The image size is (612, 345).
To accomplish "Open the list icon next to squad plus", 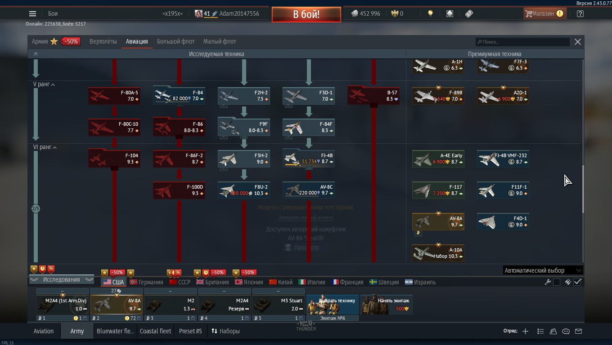I will 540,331.
